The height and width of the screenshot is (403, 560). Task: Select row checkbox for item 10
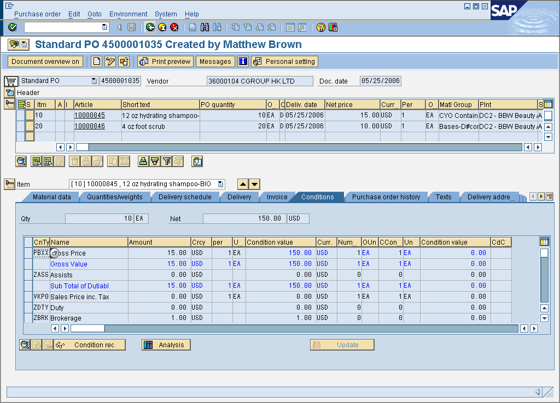[21, 115]
